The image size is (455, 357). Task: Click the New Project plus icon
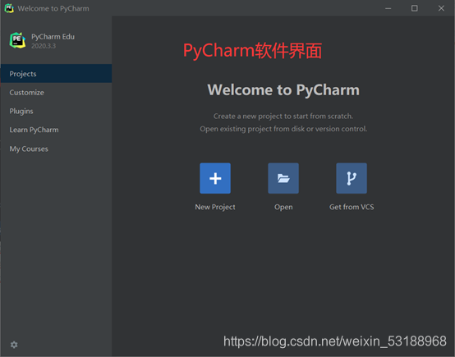click(x=215, y=178)
